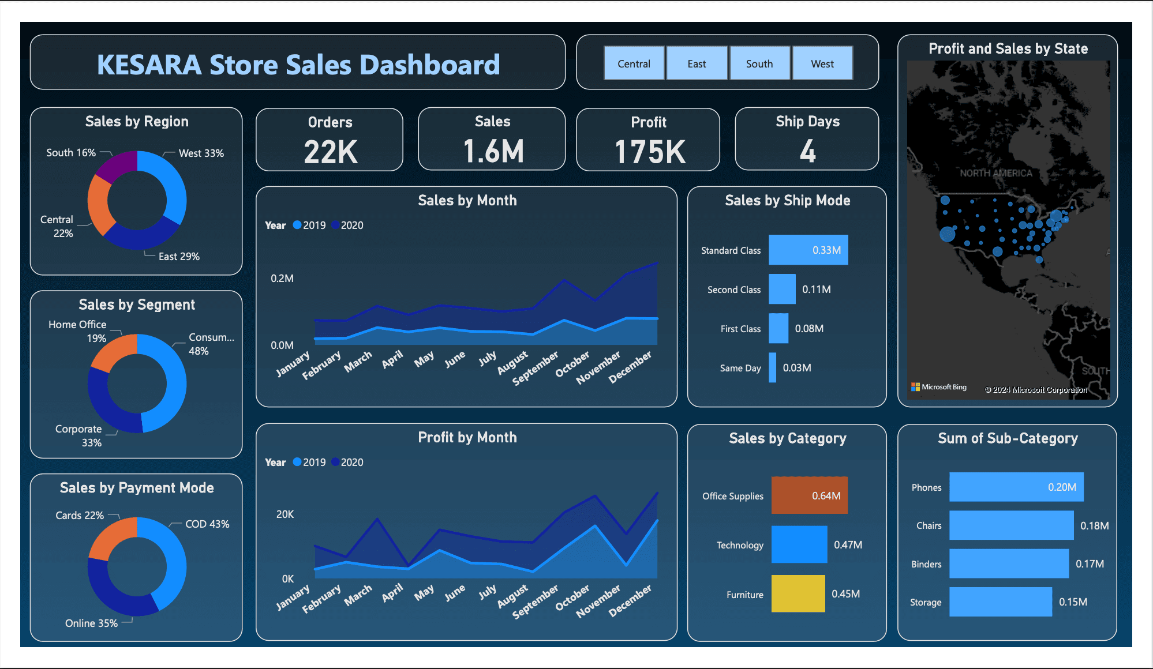1153x669 pixels.
Task: Filter dashboard by West region
Action: coord(822,63)
